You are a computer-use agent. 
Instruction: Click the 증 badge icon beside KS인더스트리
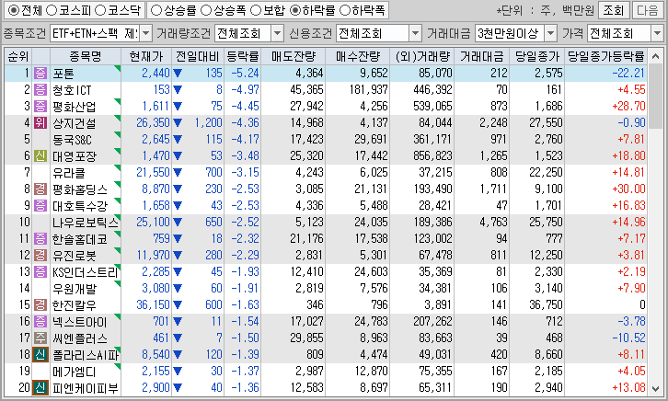(x=40, y=272)
